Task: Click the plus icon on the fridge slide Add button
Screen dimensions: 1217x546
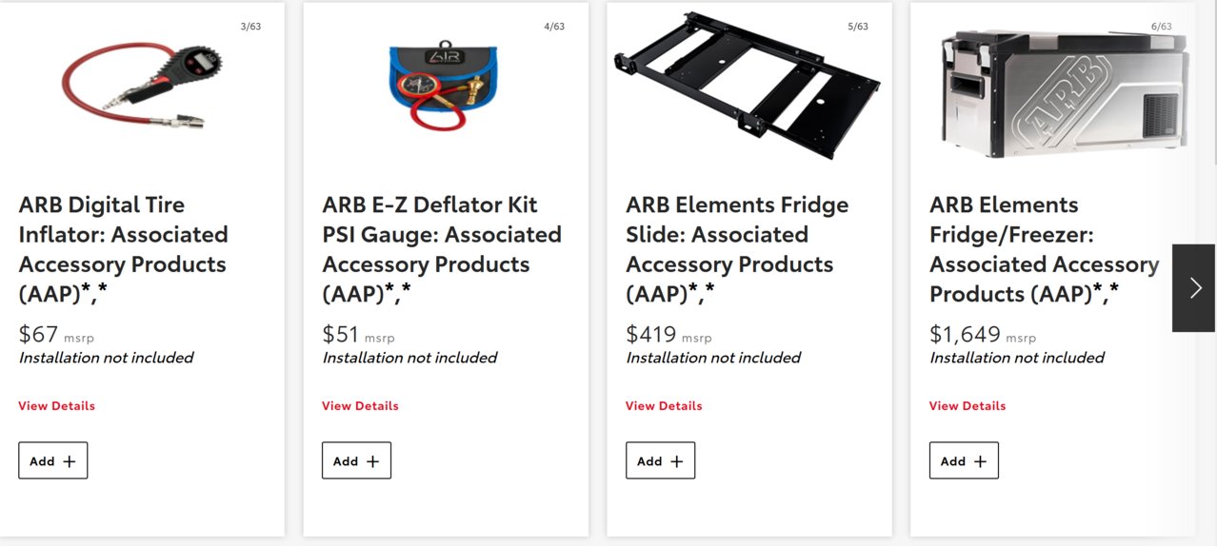Action: pos(677,461)
